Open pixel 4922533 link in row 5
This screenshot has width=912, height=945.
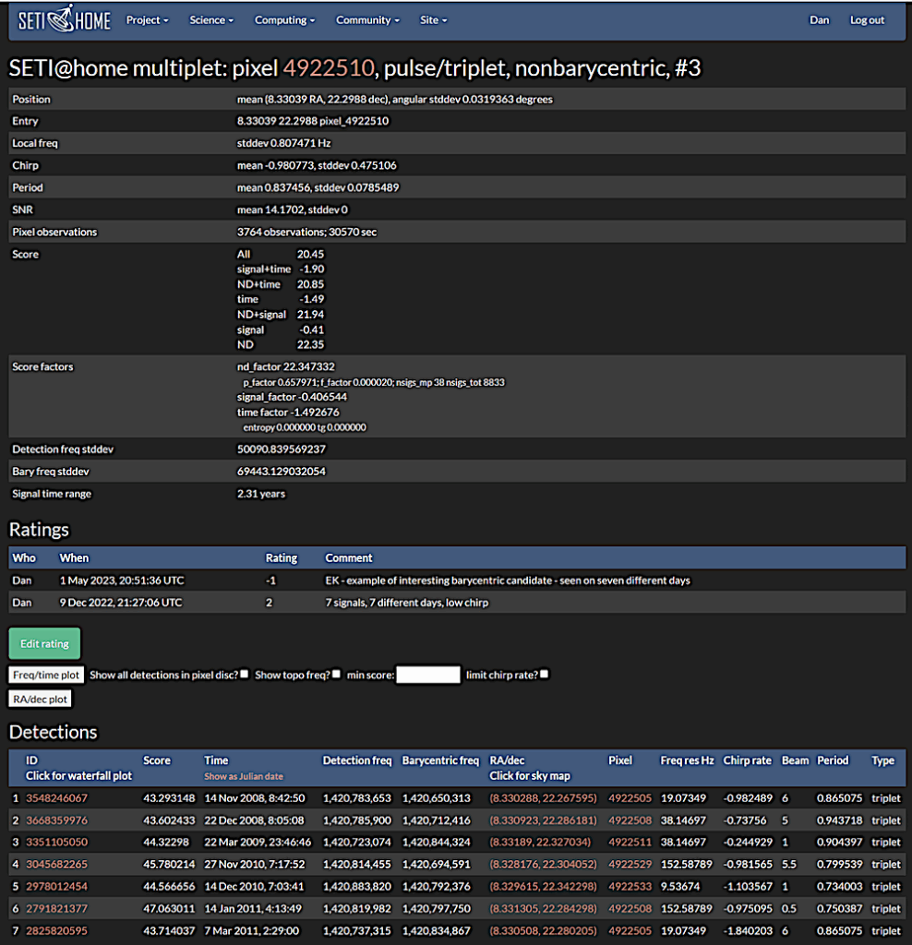(x=630, y=887)
